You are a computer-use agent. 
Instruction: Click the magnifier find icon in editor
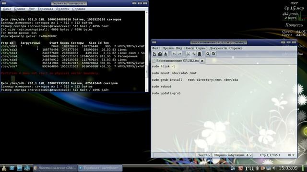pos(208,54)
